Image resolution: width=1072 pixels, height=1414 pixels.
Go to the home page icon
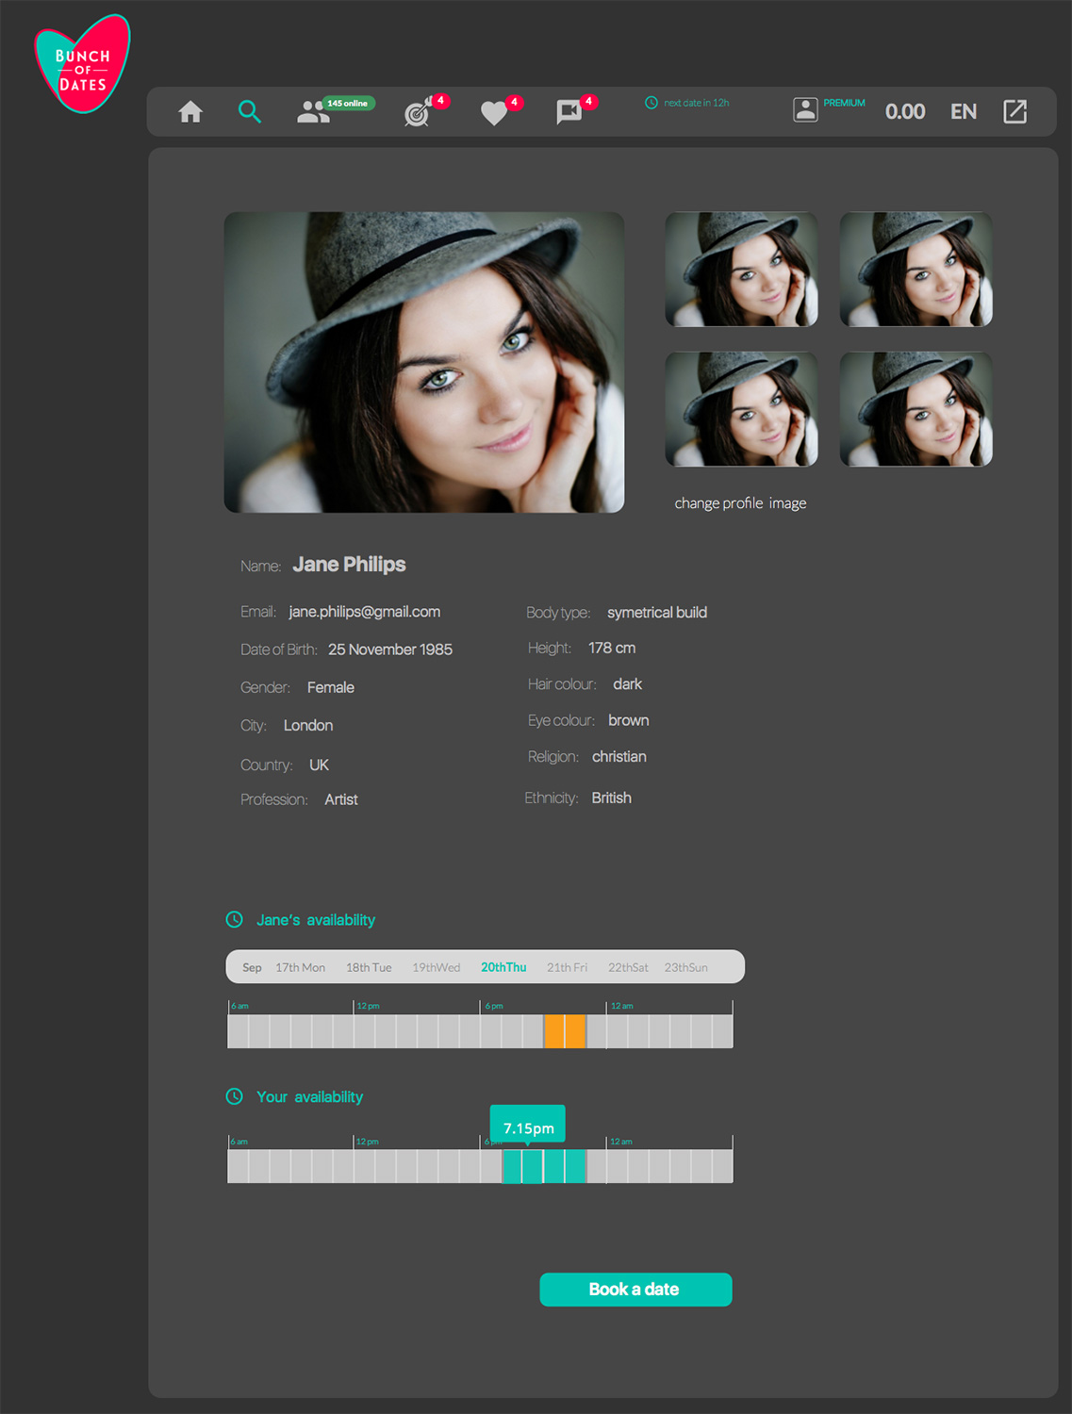(190, 112)
